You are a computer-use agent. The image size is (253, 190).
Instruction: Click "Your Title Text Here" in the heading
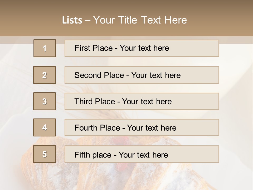(140, 20)
